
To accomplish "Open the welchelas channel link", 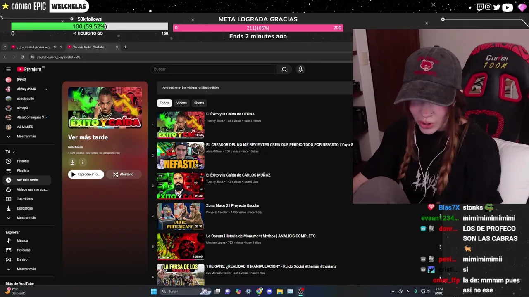I will coord(76,147).
